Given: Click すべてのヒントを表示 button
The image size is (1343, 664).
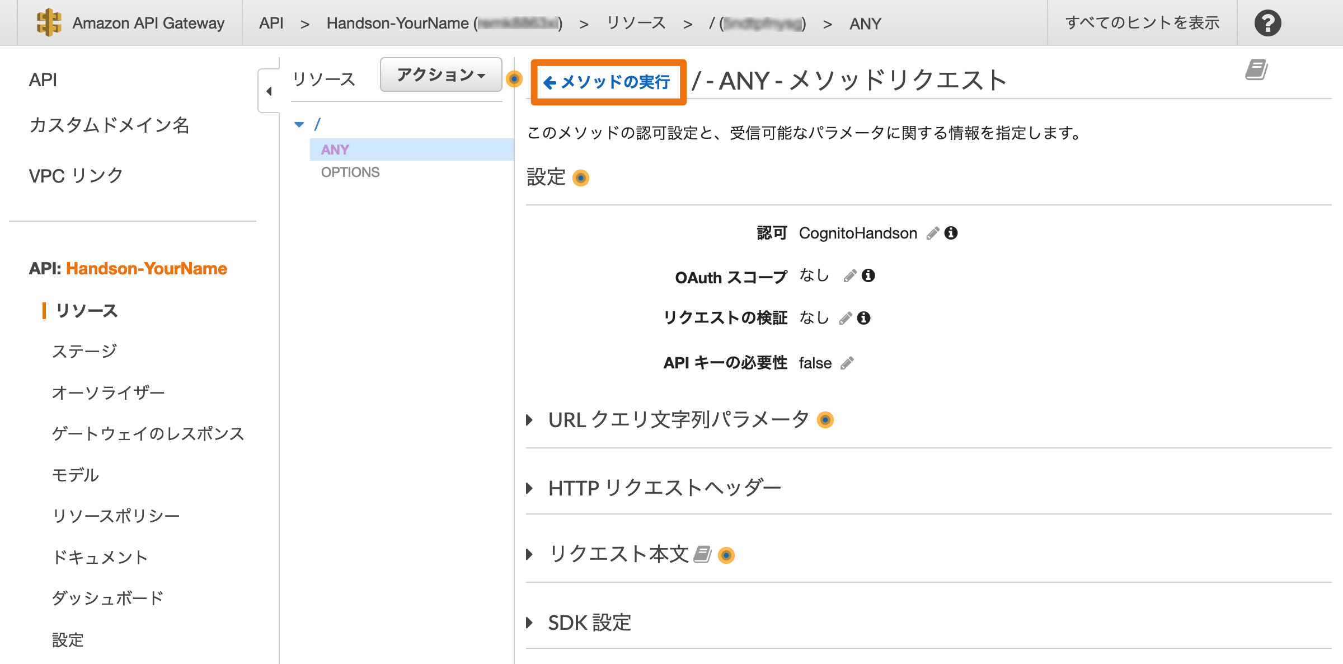Looking at the screenshot, I should [1142, 23].
